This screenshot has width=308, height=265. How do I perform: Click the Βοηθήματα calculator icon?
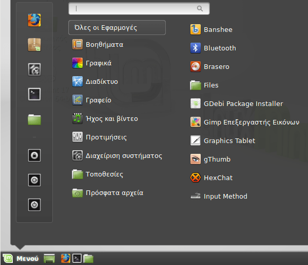[x=78, y=44]
